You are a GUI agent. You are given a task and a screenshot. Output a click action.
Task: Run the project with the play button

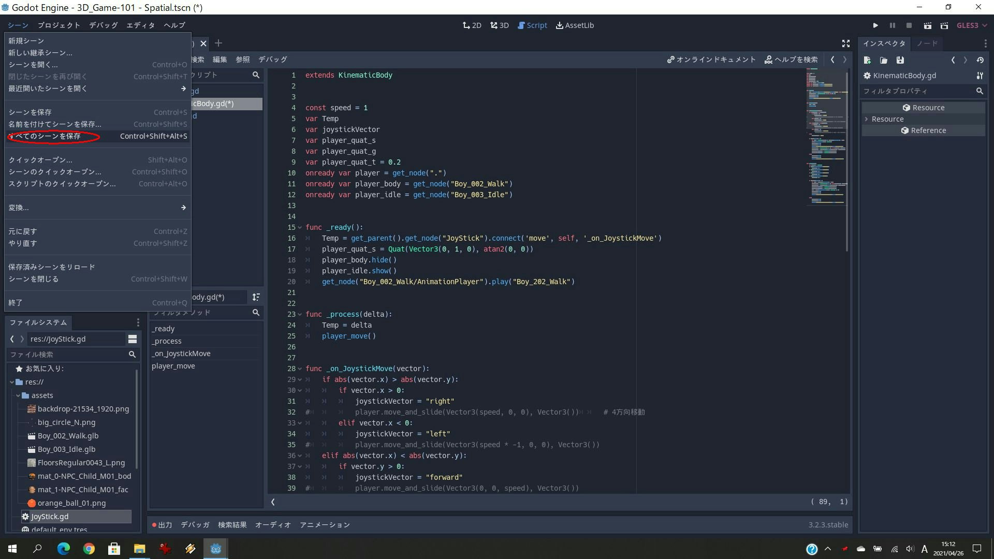click(x=875, y=25)
